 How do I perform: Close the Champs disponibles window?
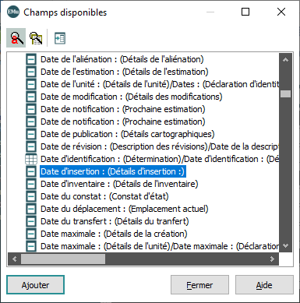[281, 12]
